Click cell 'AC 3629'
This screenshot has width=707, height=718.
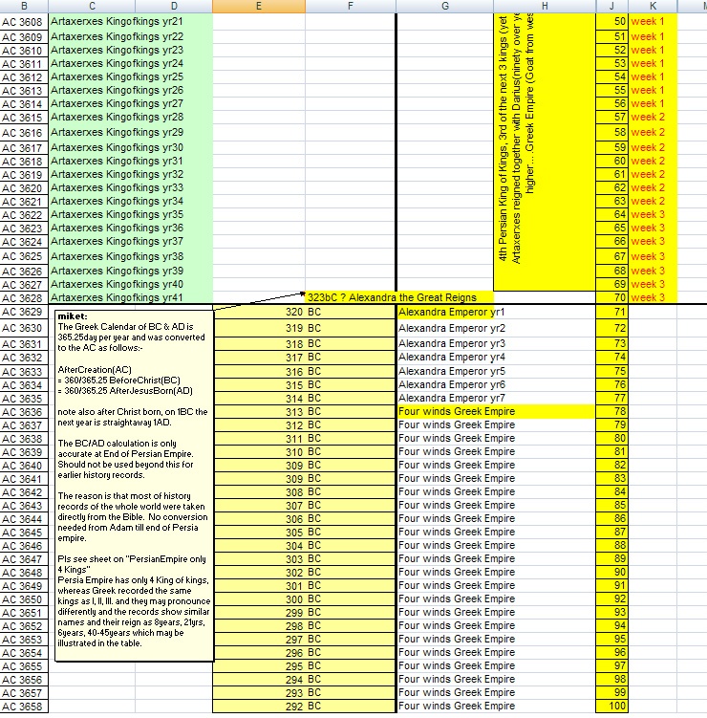click(x=24, y=313)
